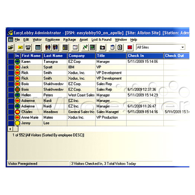The width and height of the screenshot is (195, 195).
Task: Click the Meadows last name cell
Action: click(x=55, y=112)
